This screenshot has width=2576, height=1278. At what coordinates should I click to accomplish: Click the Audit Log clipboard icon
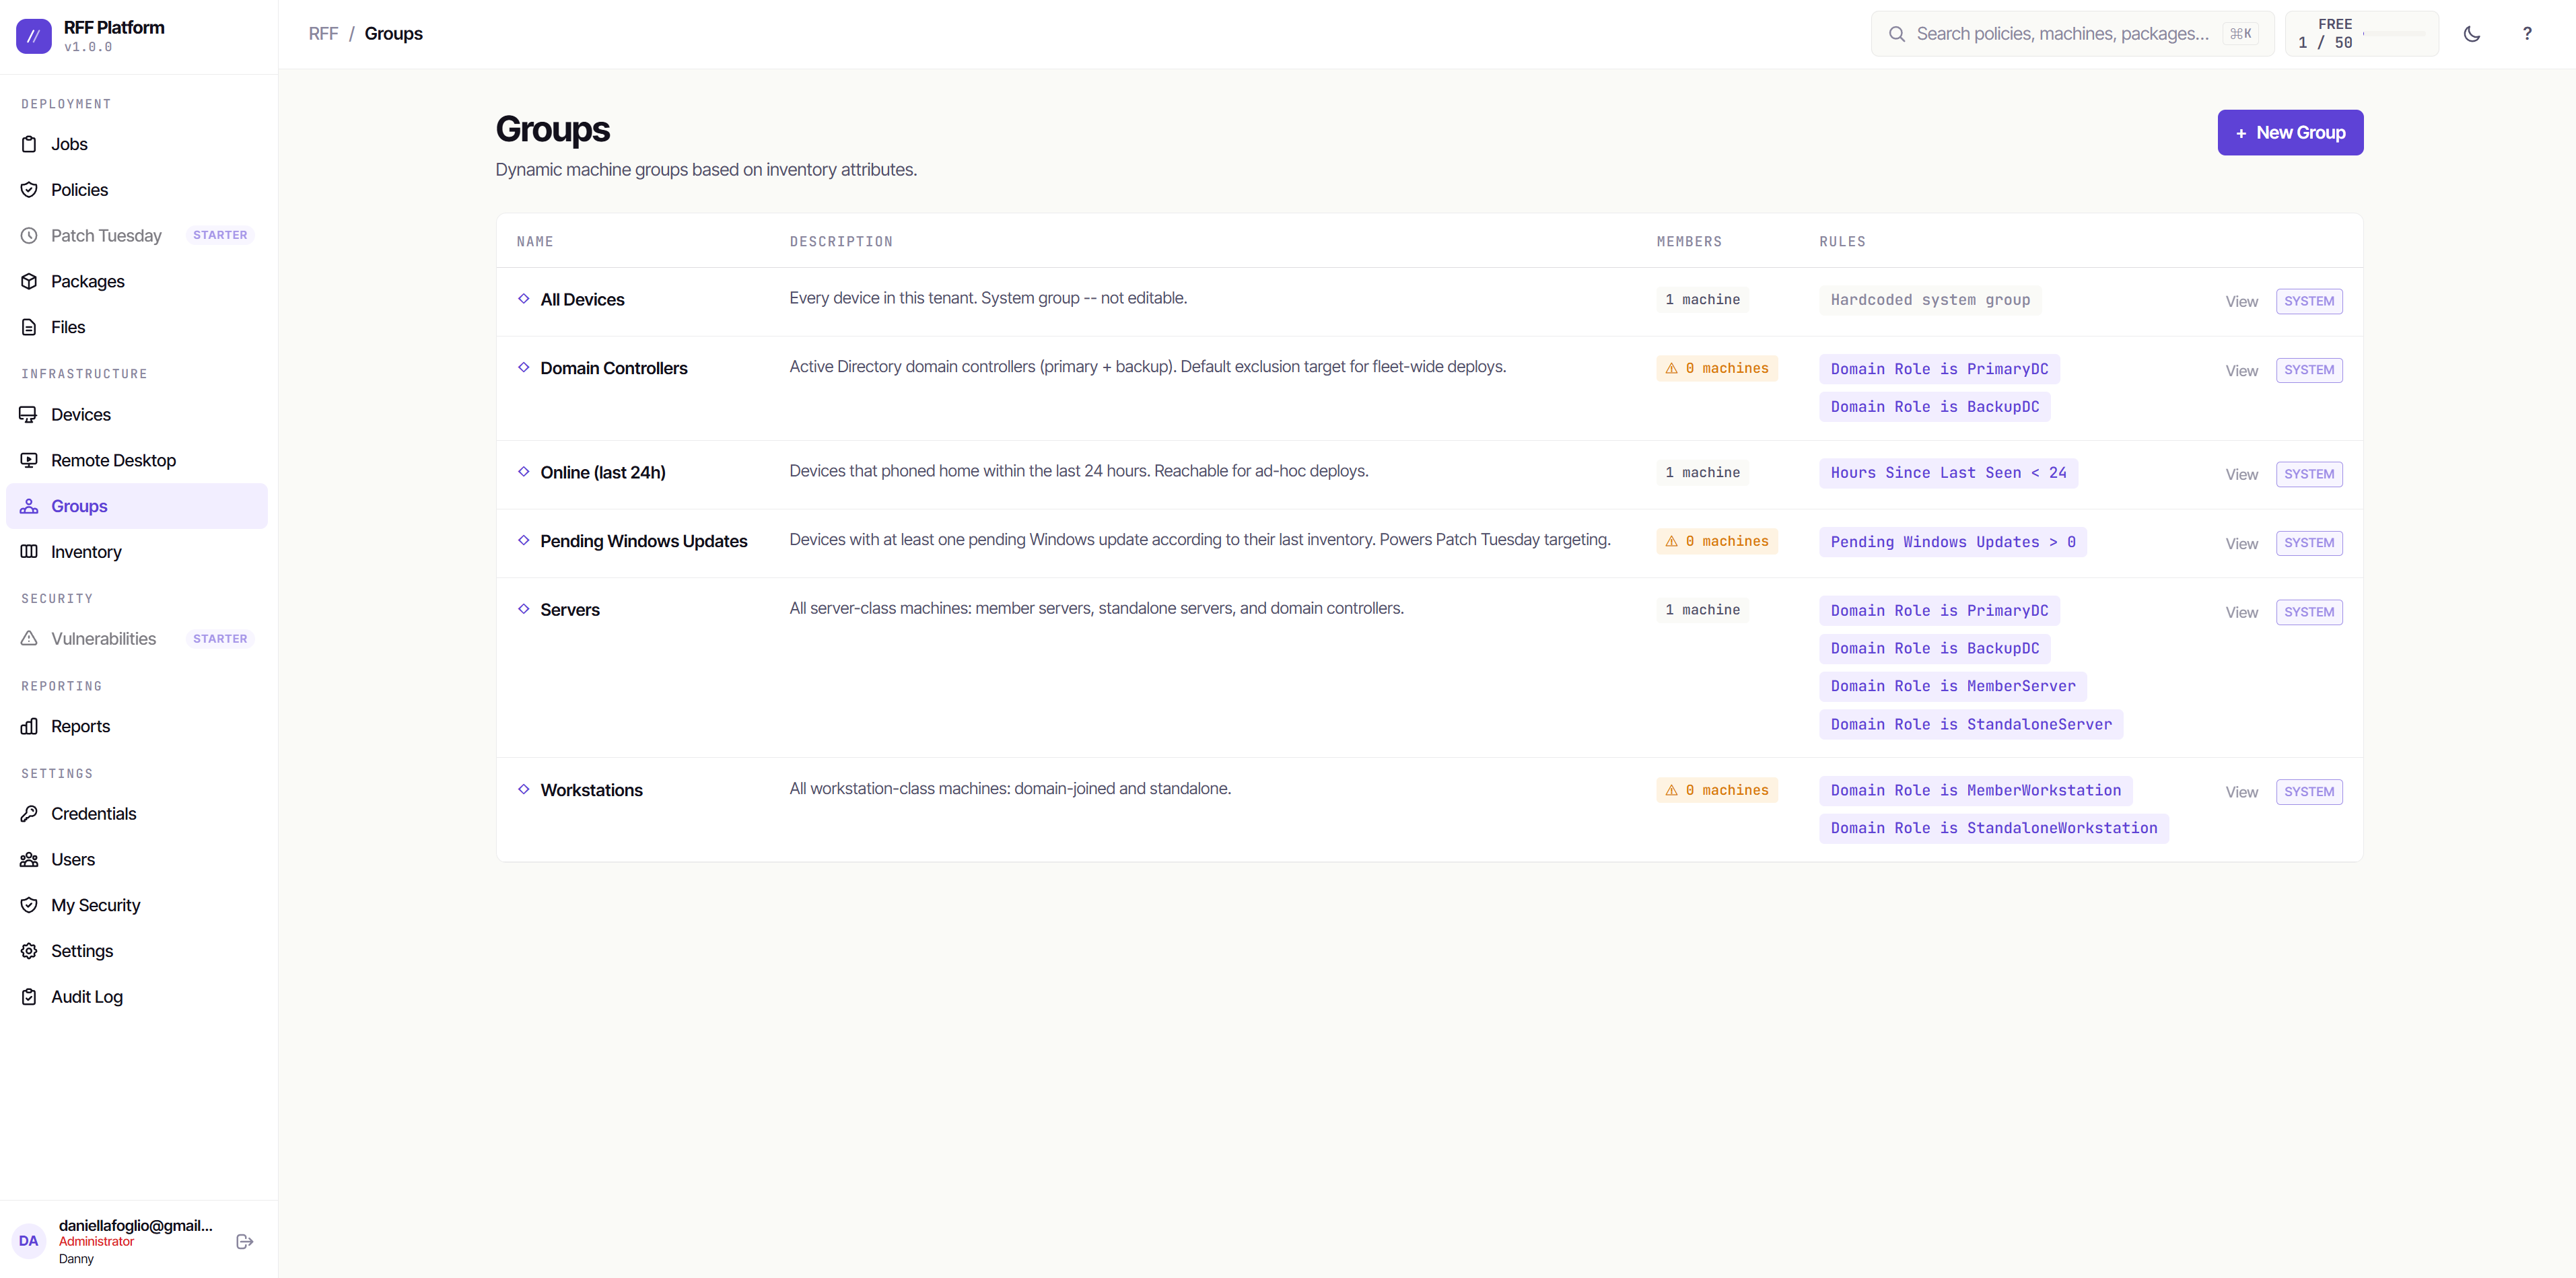[x=29, y=997]
